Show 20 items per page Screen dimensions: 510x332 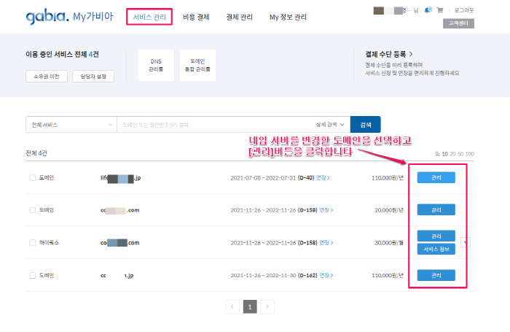[452, 154]
